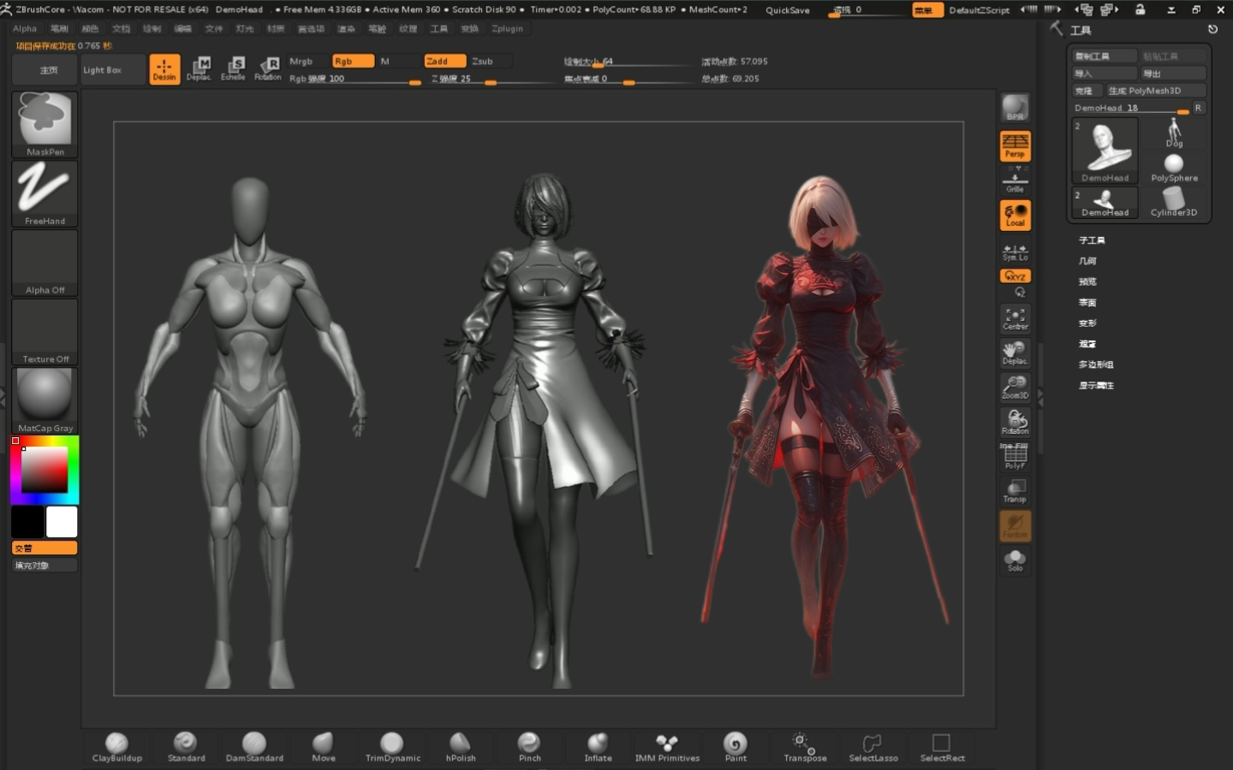The image size is (1233, 770).
Task: Click the Echelle scale button
Action: pyautogui.click(x=233, y=69)
